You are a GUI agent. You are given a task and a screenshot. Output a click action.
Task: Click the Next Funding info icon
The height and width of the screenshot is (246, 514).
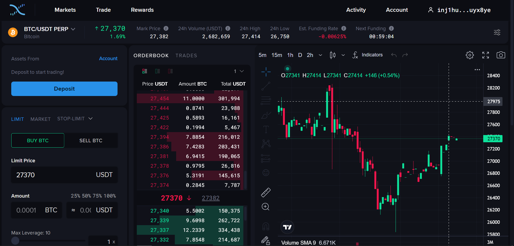click(391, 28)
